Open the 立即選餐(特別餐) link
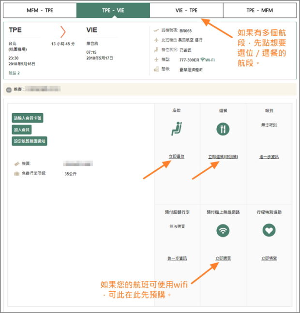 tap(223, 157)
